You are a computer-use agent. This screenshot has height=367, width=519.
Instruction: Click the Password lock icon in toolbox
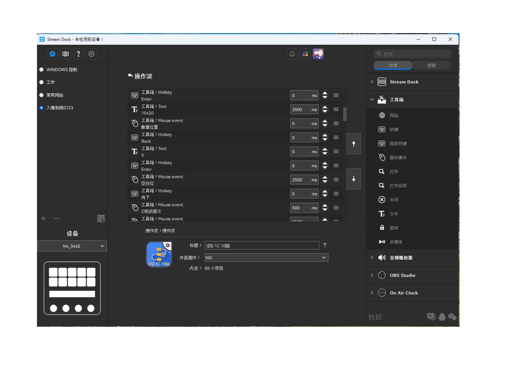click(382, 228)
